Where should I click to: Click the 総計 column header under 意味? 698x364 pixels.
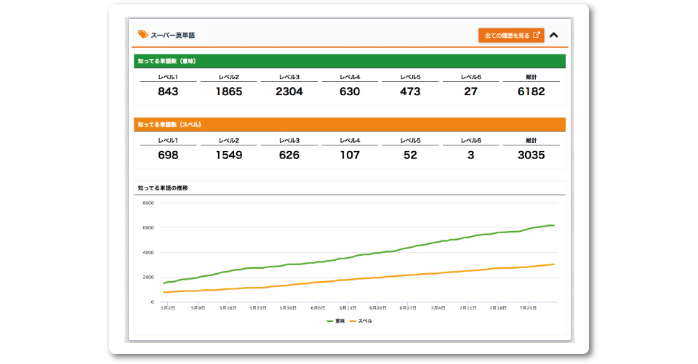[531, 77]
